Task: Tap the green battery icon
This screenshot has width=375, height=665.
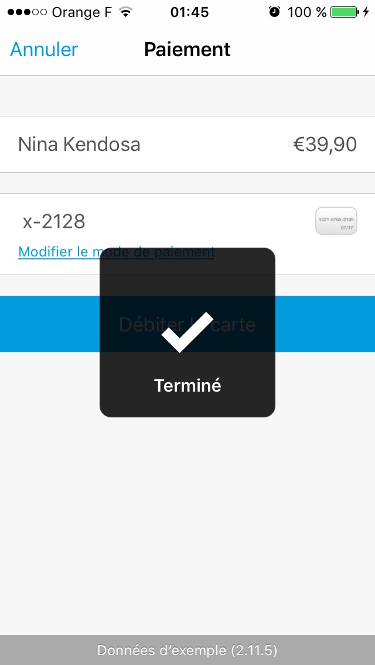Action: (x=343, y=12)
